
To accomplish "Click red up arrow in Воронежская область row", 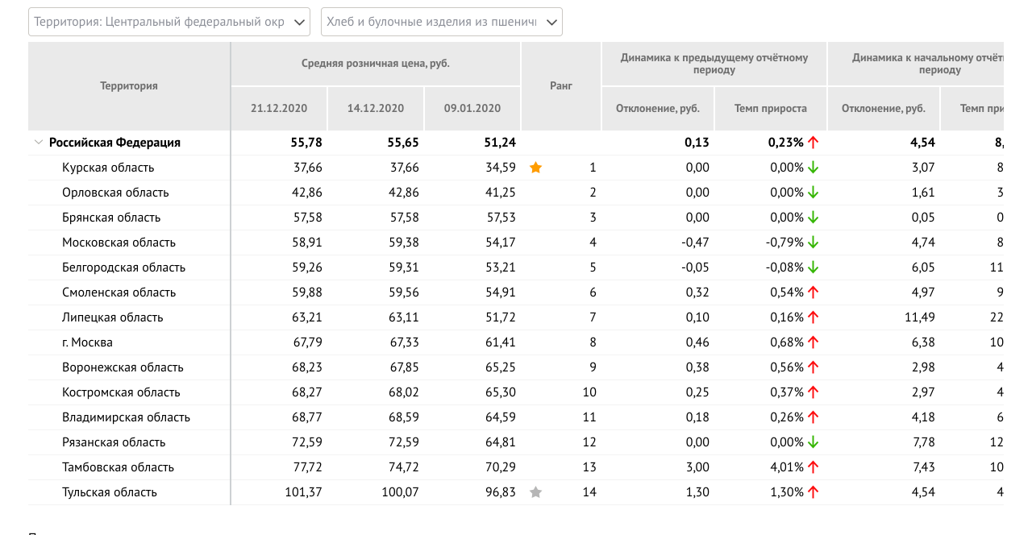I will point(814,367).
